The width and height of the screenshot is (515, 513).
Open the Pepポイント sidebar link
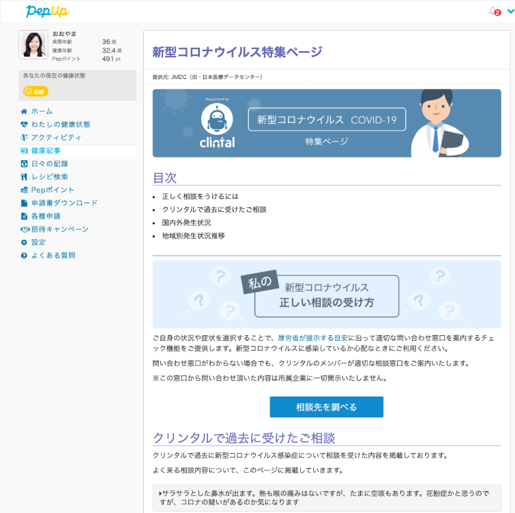(53, 190)
